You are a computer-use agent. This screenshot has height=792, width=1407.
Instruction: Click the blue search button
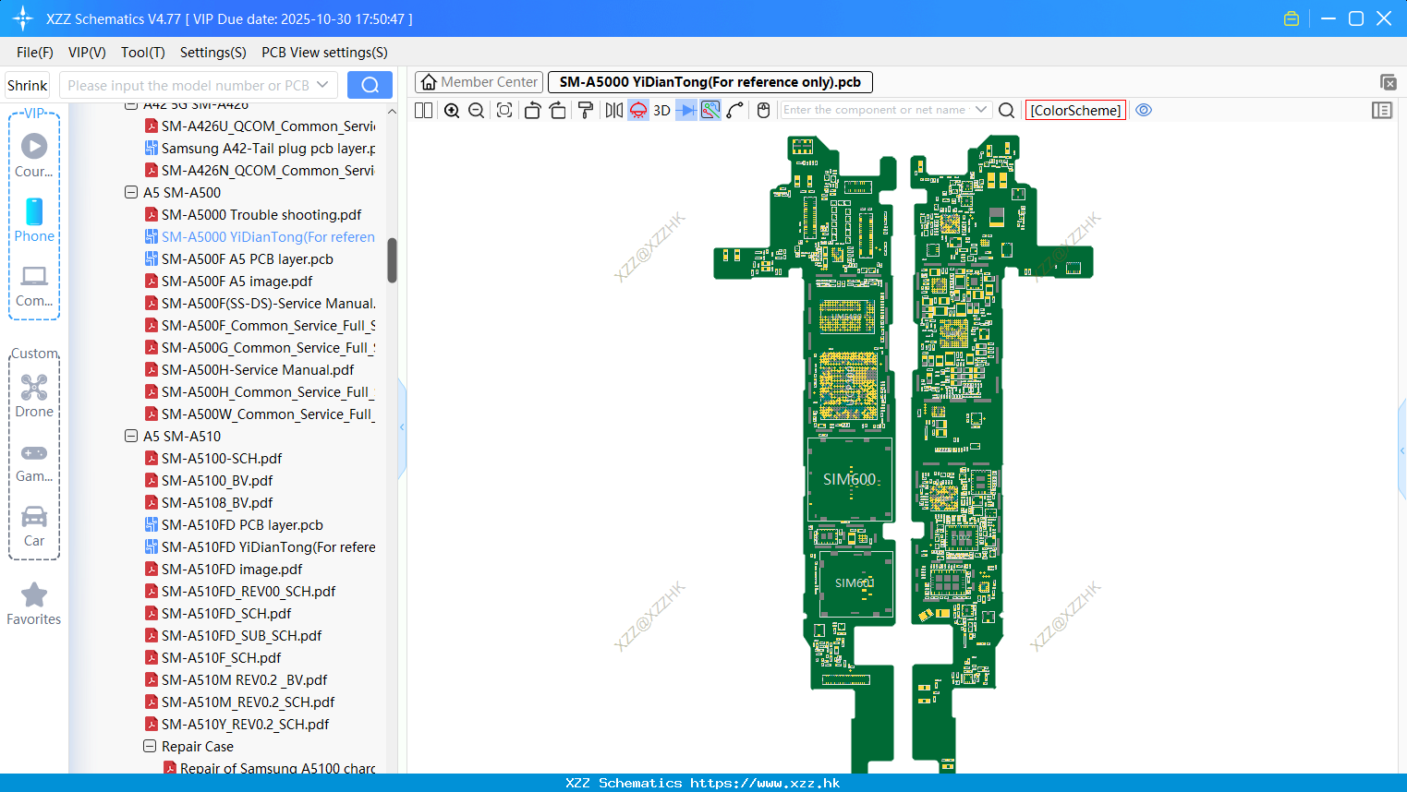click(370, 85)
